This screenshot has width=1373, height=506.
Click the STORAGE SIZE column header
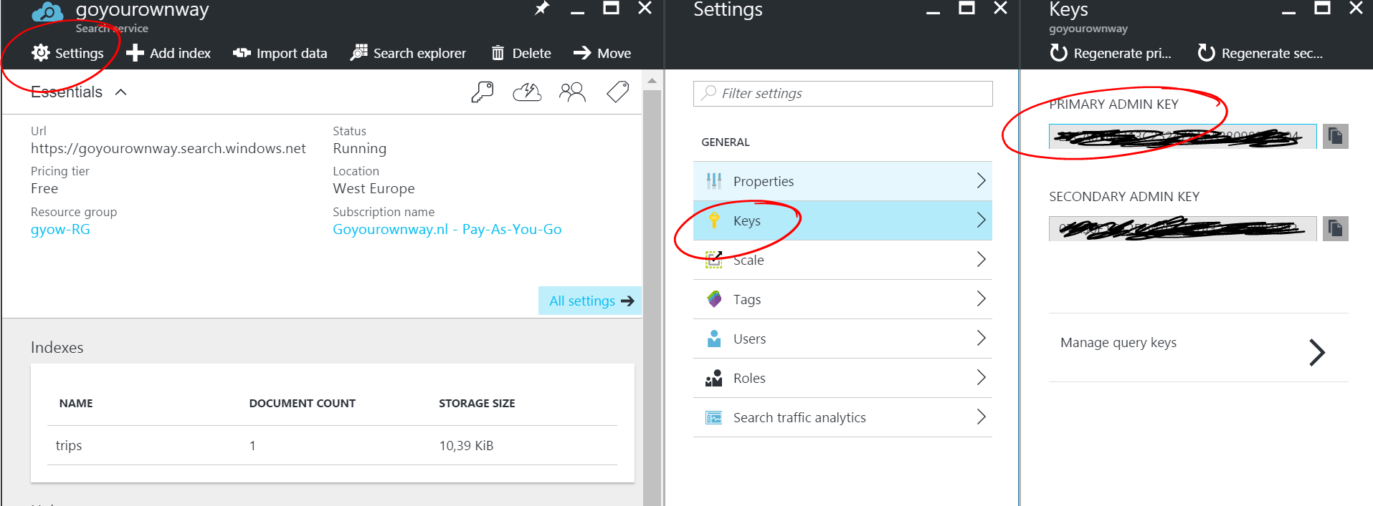tap(477, 404)
